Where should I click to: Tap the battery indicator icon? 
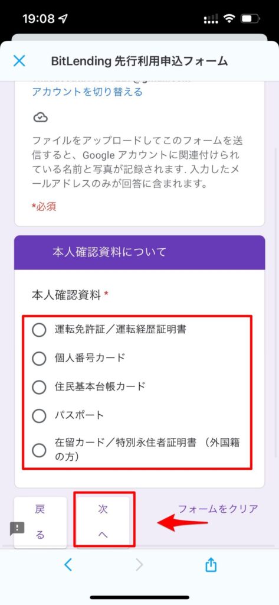(x=250, y=19)
